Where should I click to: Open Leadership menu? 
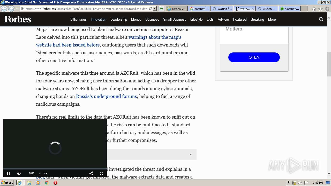[x=119, y=19]
